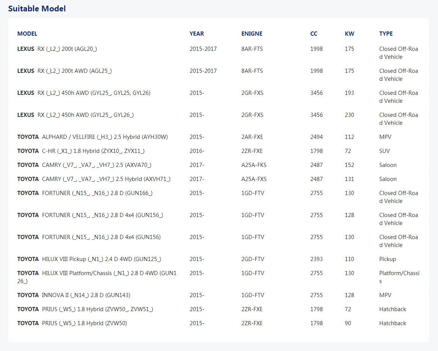
Task: Click engine code 2AR-FXE
Action: (252, 137)
